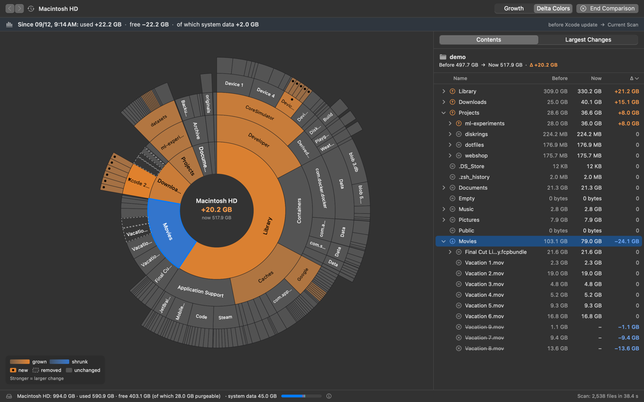
Task: Click the Containers segment in sunburst
Action: (x=299, y=210)
